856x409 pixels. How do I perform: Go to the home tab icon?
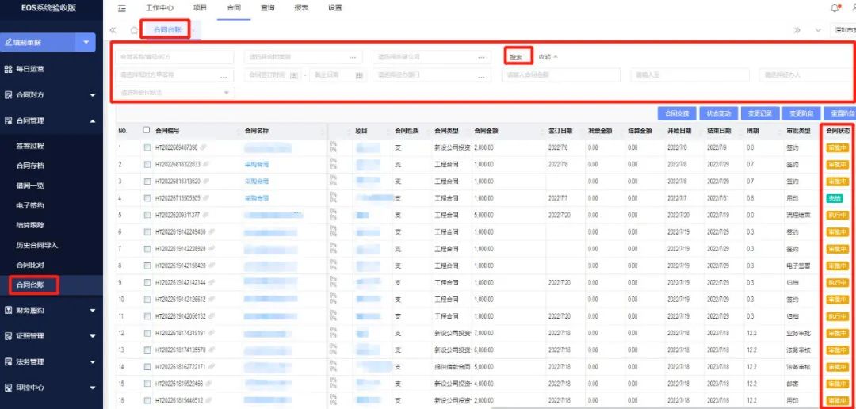(x=134, y=31)
